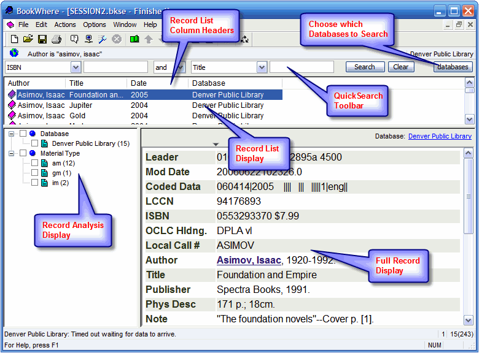Click the greyed stop search icon
This screenshot has height=353, width=479.
117,39
